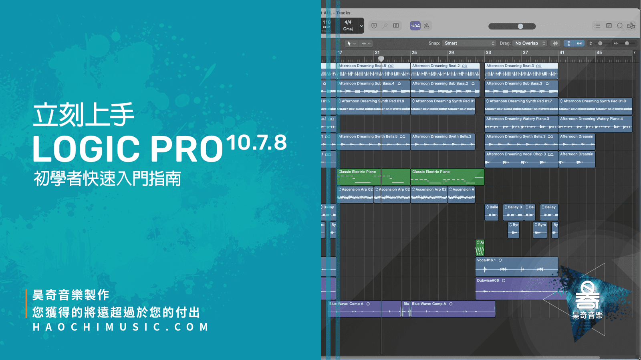Select the Synth Pad 01.9 region

pyautogui.click(x=373, y=106)
